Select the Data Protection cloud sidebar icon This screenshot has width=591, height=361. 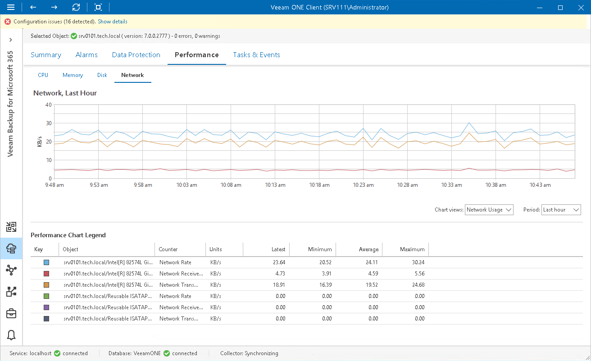click(11, 248)
